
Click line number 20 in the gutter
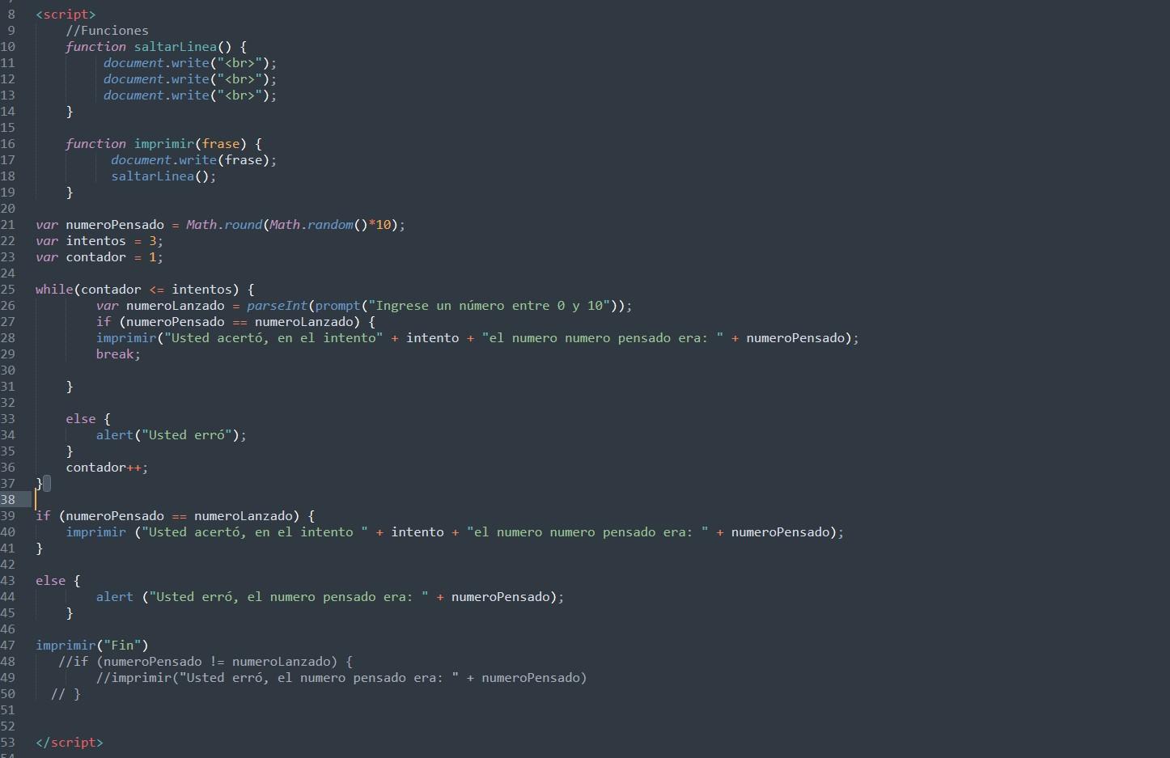point(8,209)
